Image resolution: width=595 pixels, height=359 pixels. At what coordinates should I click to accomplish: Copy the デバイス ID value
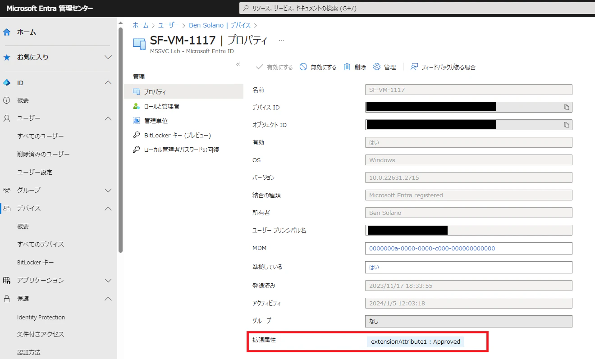pos(567,107)
